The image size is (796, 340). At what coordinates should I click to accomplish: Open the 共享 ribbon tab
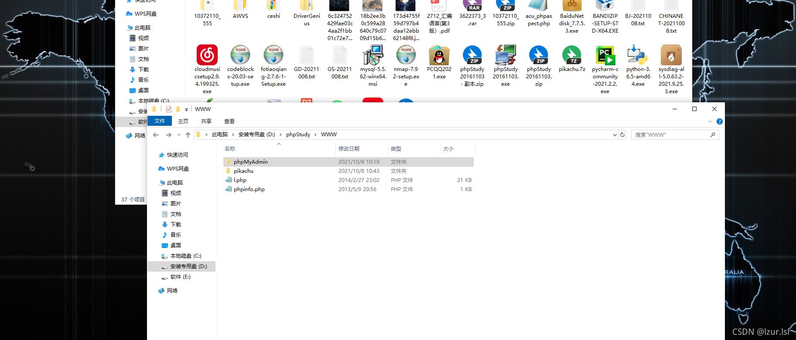click(206, 121)
